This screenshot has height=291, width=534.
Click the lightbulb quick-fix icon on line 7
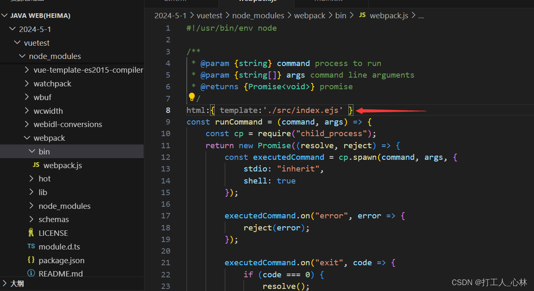(x=191, y=96)
